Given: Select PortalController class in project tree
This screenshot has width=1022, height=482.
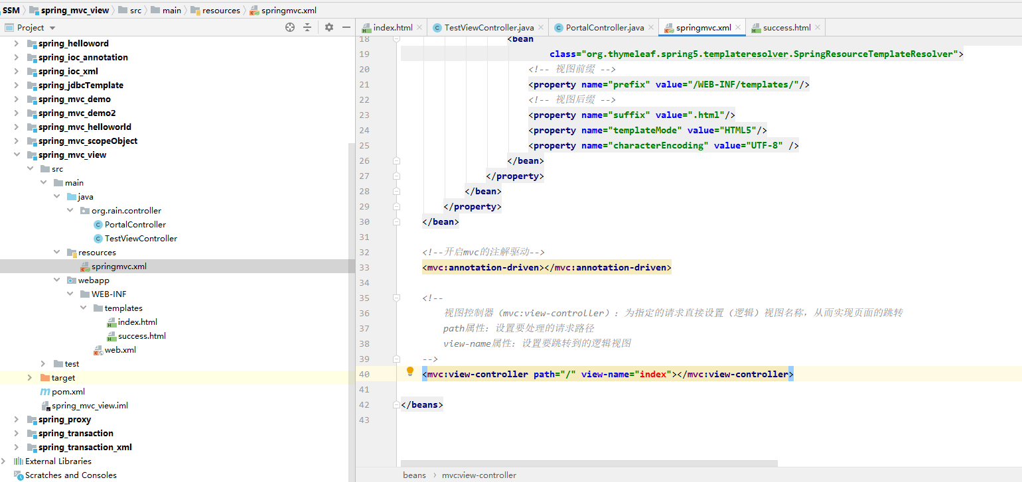Looking at the screenshot, I should 135,224.
